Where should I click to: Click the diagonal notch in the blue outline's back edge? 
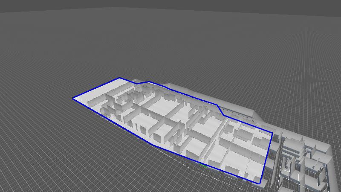click(221, 111)
